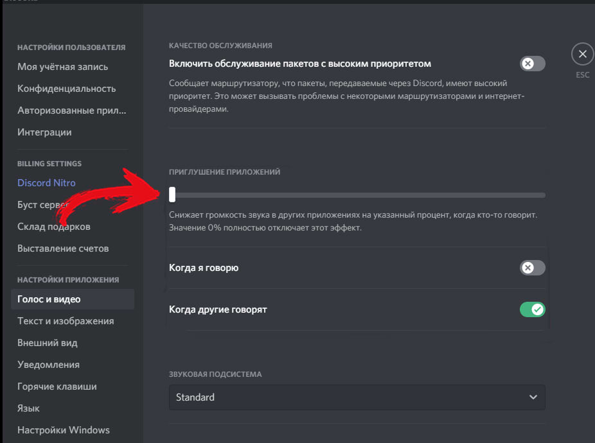Viewport: 595px width, 443px height.
Task: Open the Standard audio subsystem dropdown
Action: click(357, 397)
